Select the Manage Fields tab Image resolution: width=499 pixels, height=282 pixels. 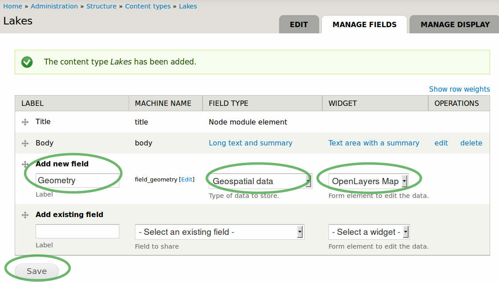[365, 24]
